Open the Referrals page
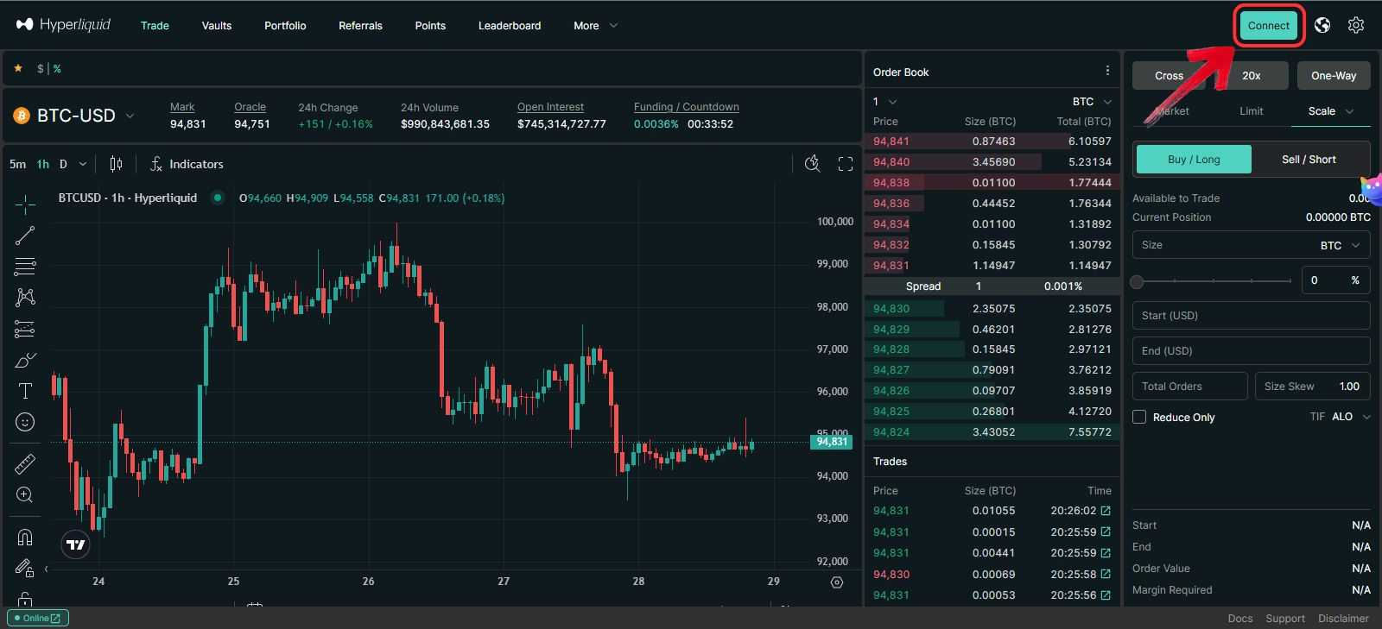This screenshot has width=1382, height=629. (x=360, y=25)
